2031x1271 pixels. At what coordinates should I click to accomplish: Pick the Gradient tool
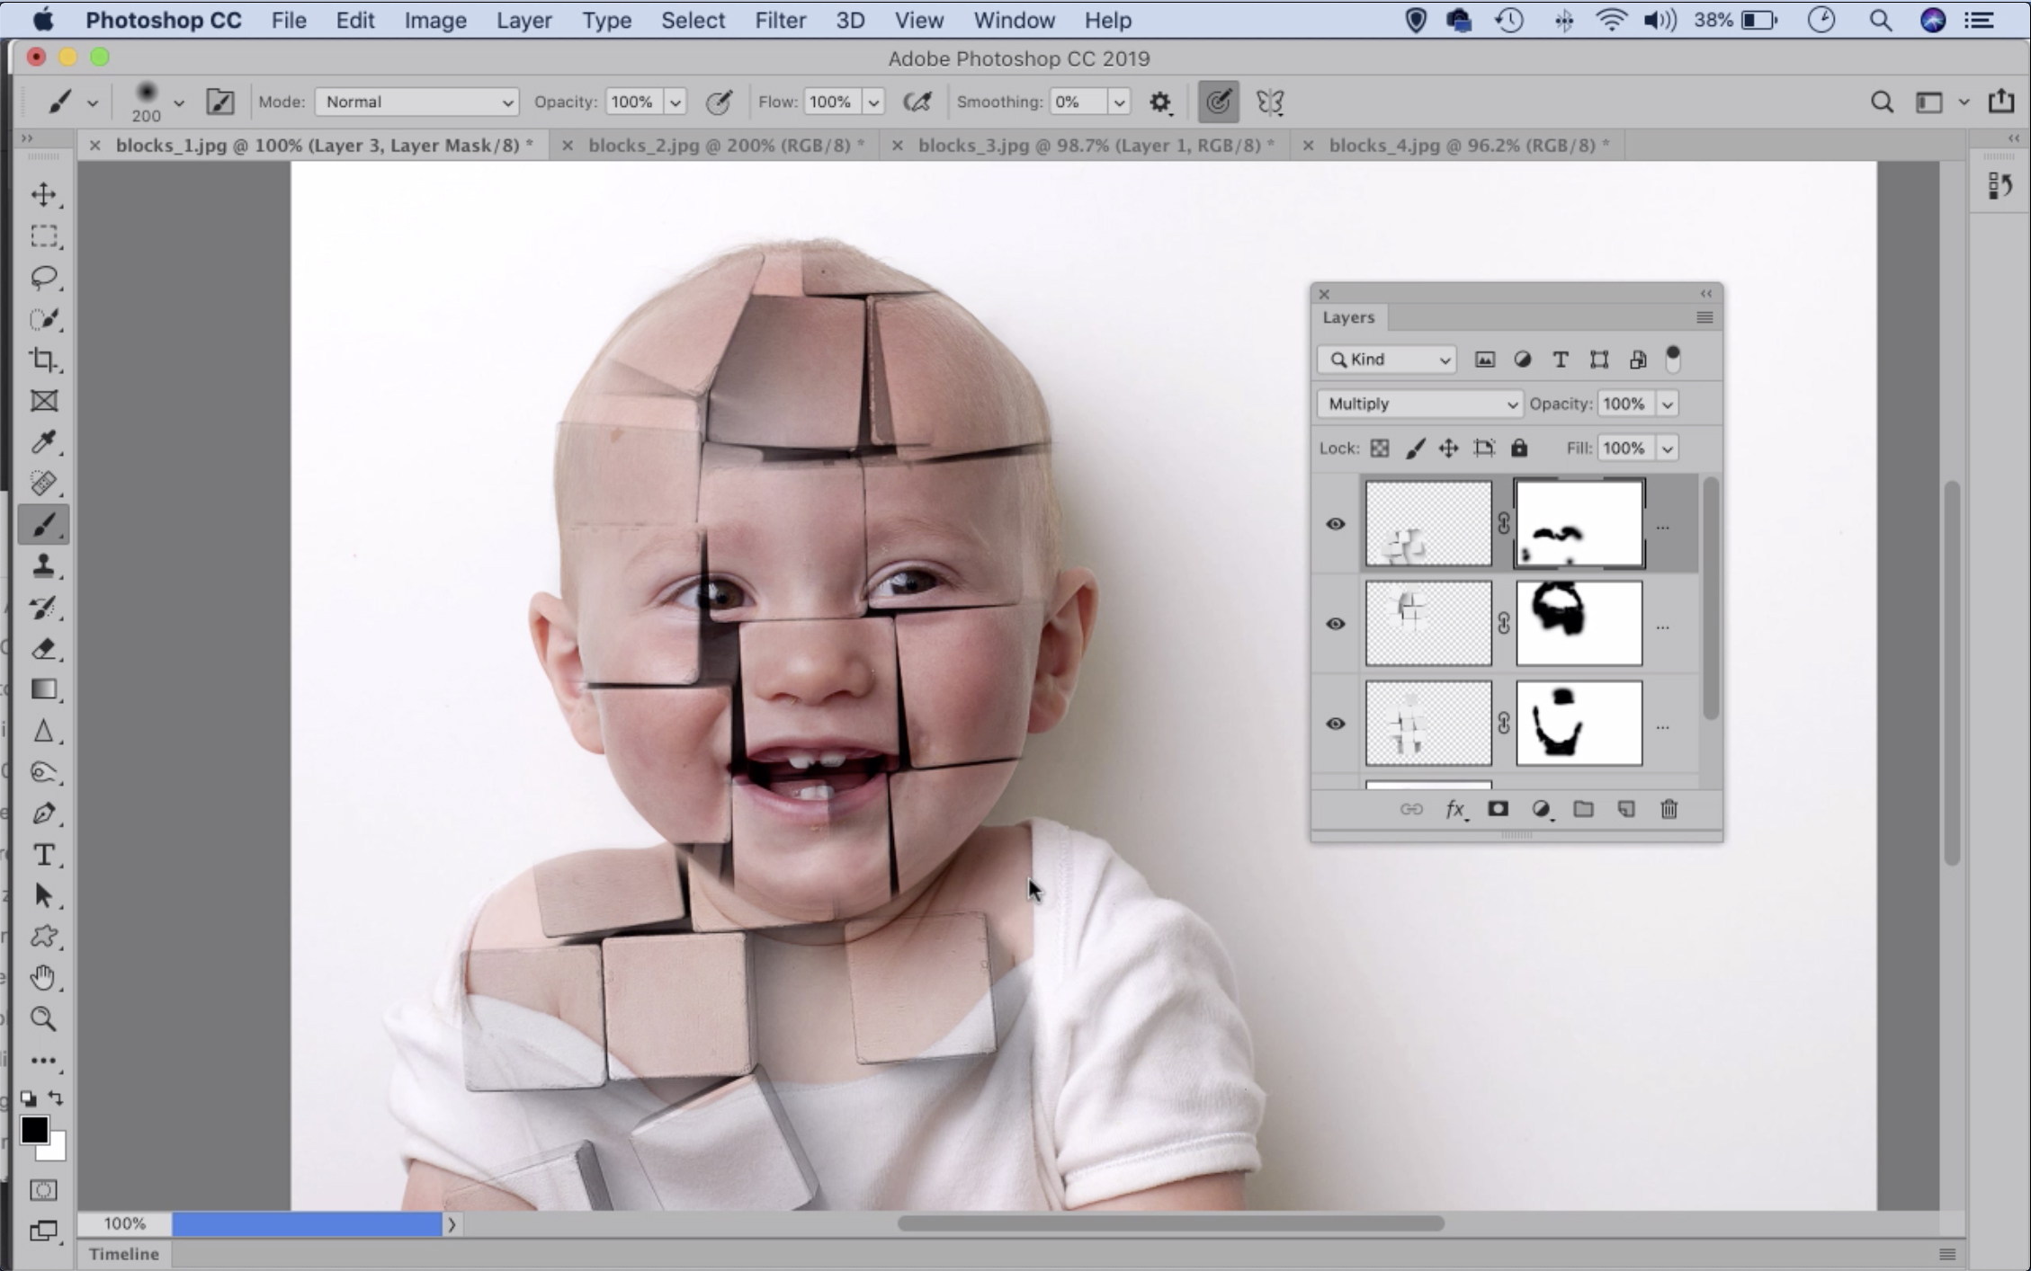click(43, 689)
